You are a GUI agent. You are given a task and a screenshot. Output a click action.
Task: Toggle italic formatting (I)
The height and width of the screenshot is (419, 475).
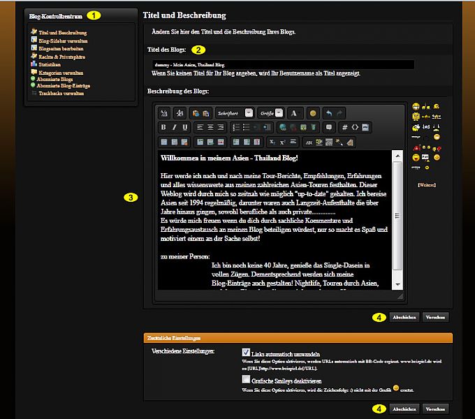click(174, 128)
